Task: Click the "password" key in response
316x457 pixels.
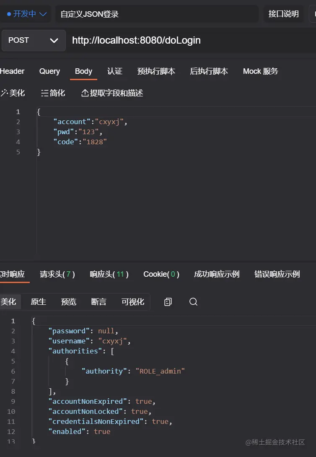Action: pos(69,331)
